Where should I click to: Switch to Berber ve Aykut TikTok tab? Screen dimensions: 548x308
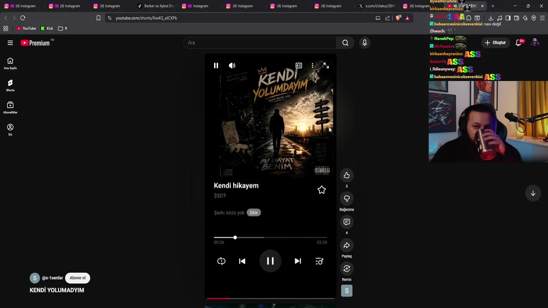[x=155, y=6]
